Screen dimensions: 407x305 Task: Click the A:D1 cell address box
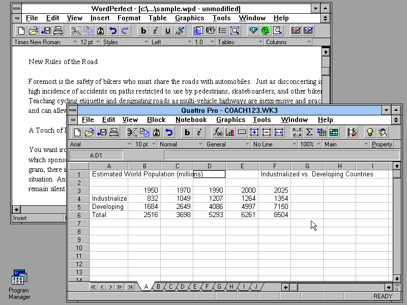point(96,156)
